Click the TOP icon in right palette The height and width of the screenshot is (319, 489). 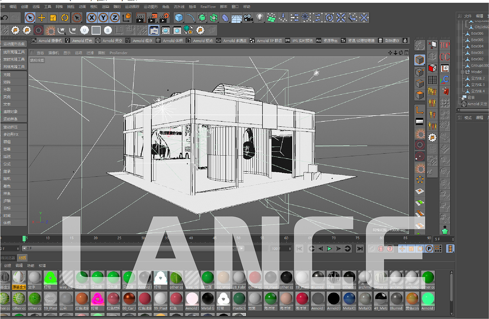click(445, 45)
